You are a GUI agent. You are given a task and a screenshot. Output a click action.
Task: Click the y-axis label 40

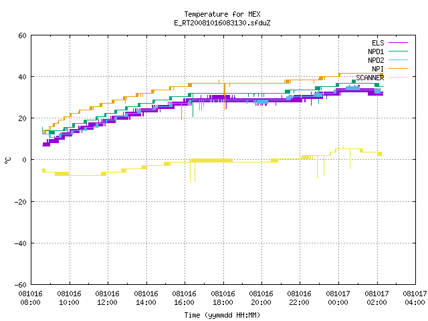[22, 77]
